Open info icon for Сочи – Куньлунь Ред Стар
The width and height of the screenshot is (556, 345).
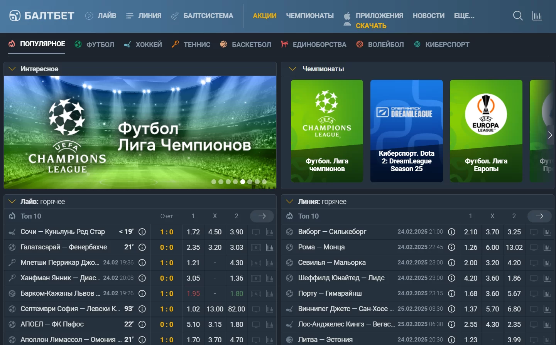(x=142, y=232)
